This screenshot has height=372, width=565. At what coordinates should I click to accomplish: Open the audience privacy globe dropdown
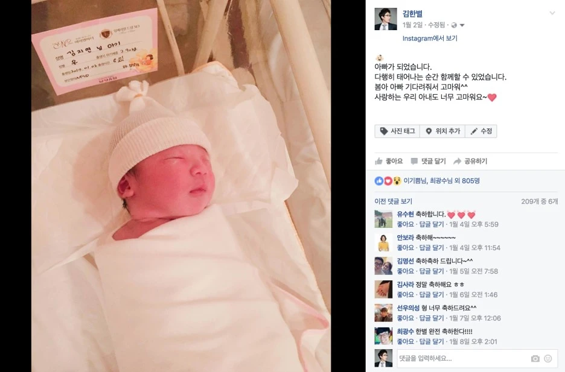[x=458, y=25]
